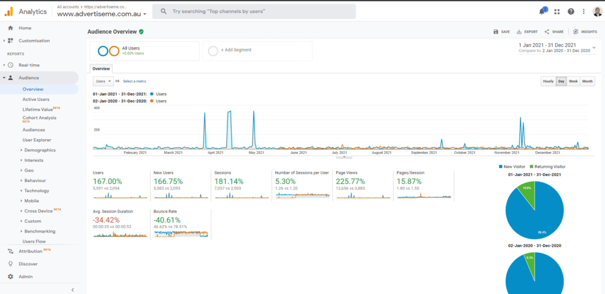Click the Google Analytics logo
The width and height of the screenshot is (605, 294).
[8, 12]
